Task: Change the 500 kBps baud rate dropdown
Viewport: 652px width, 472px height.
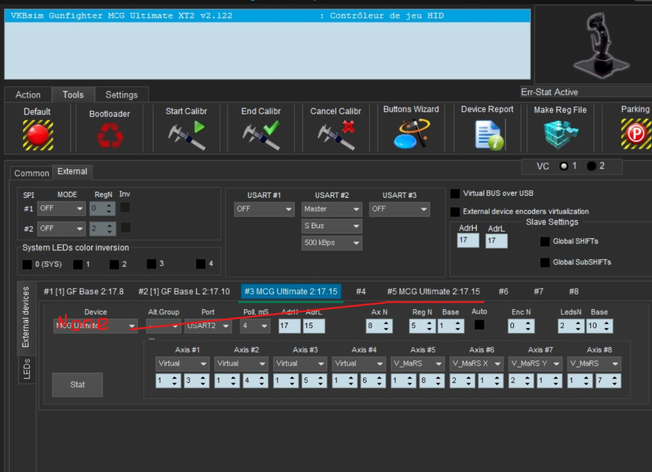Action: pyautogui.click(x=332, y=243)
